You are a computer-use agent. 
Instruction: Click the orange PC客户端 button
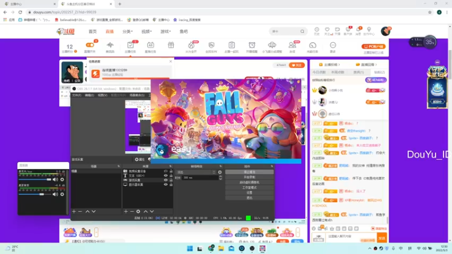(373, 46)
